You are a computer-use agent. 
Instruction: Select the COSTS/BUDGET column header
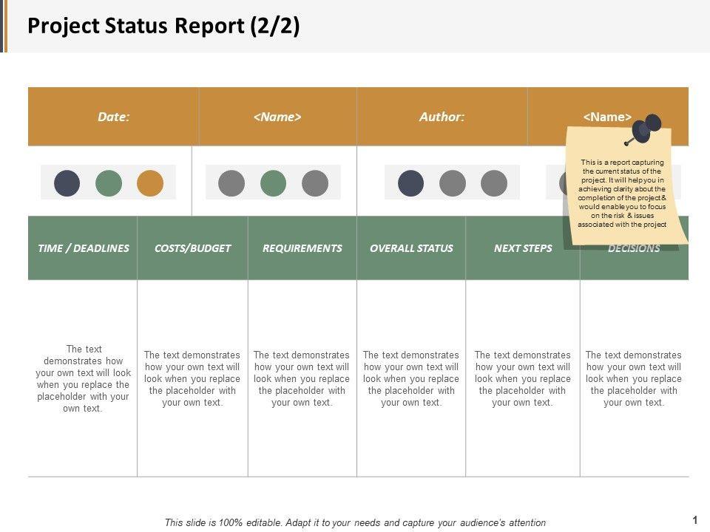click(192, 248)
